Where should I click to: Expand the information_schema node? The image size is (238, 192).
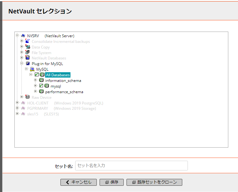(x=35, y=80)
